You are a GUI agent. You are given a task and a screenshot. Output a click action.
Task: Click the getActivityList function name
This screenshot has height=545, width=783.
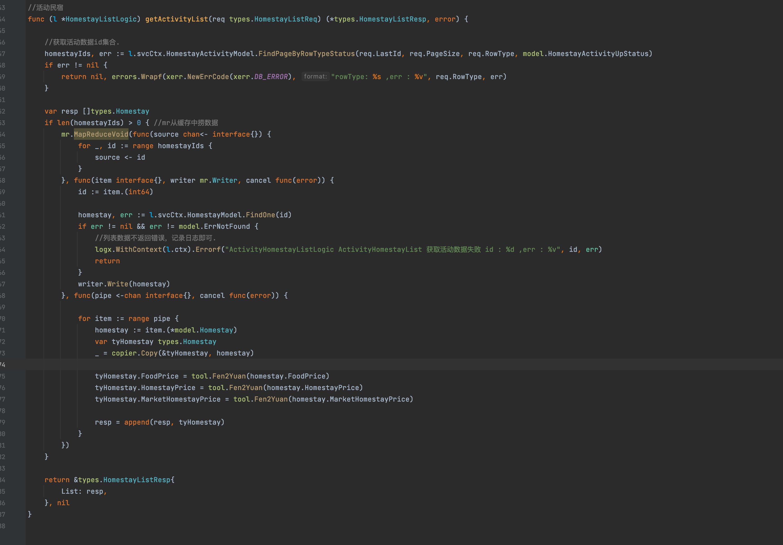point(177,19)
